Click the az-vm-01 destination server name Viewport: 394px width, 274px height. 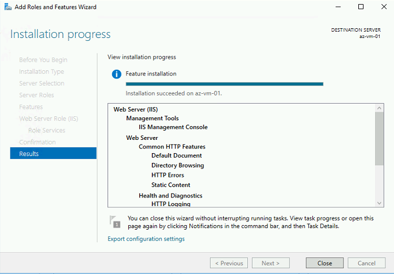(x=370, y=36)
